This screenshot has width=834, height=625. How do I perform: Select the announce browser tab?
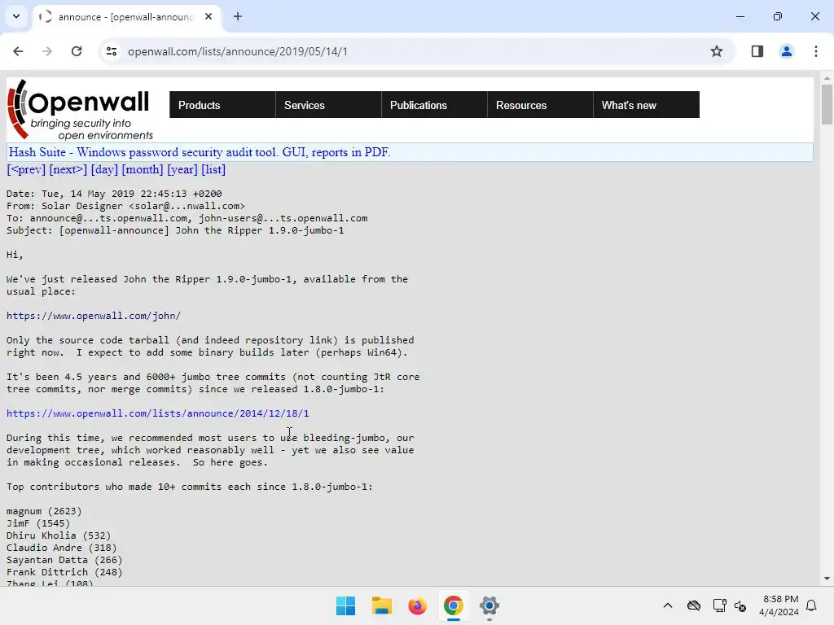click(126, 16)
